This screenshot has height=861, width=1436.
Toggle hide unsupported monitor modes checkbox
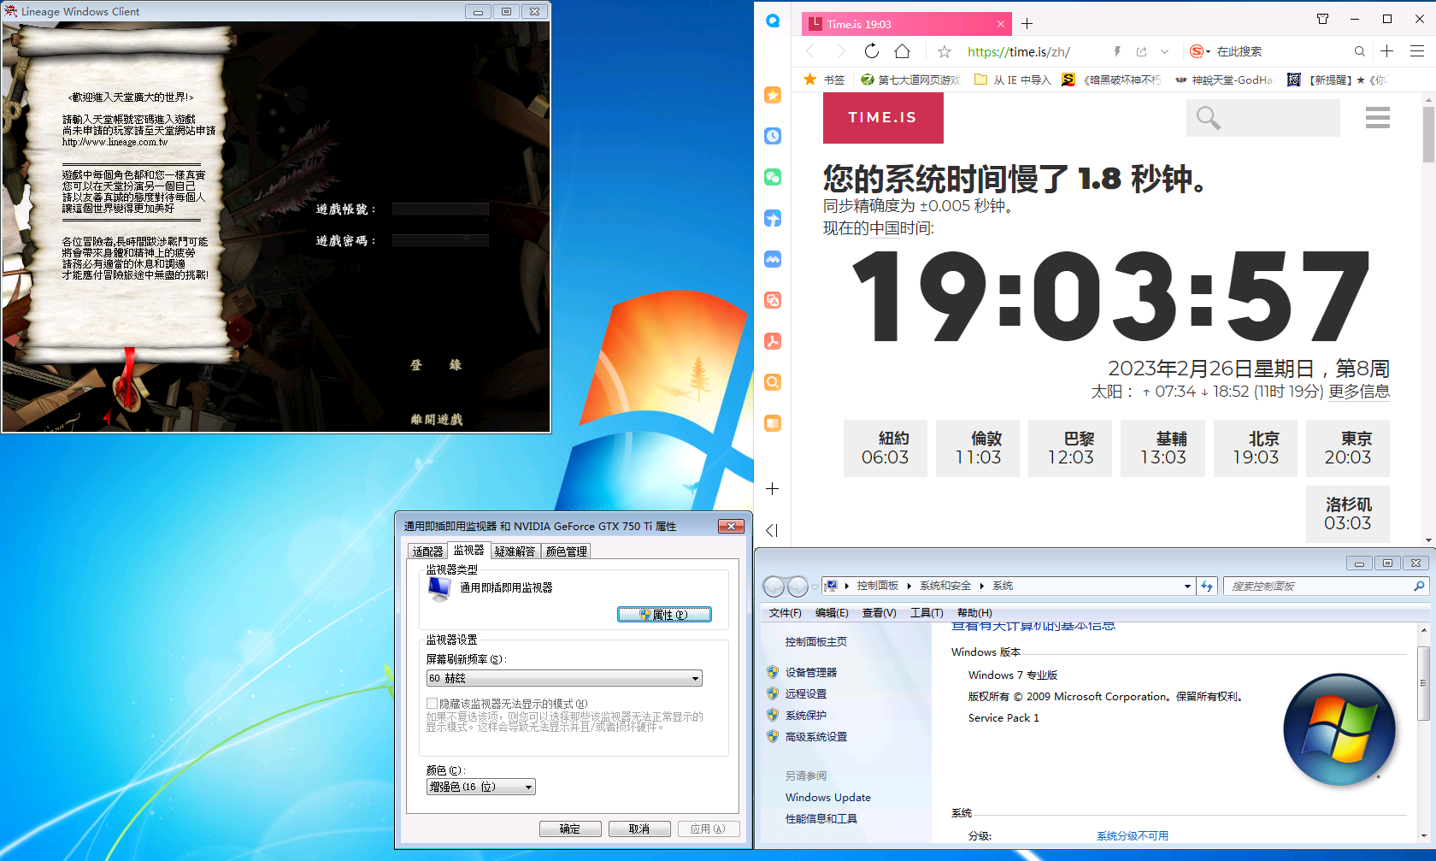432,703
